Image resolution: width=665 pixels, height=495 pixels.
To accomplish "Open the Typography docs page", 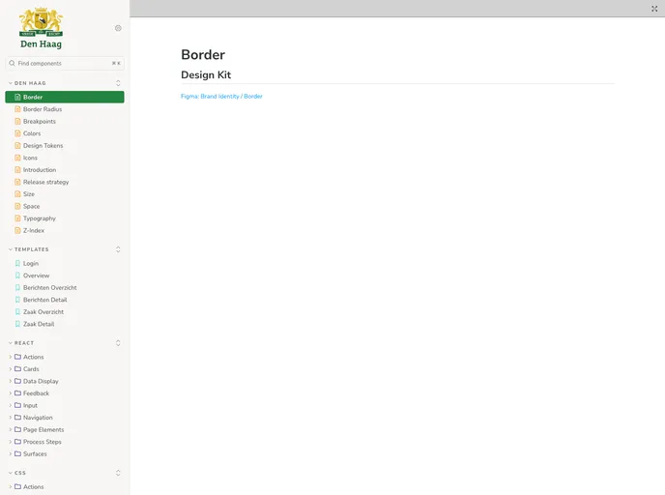I will click(x=40, y=218).
